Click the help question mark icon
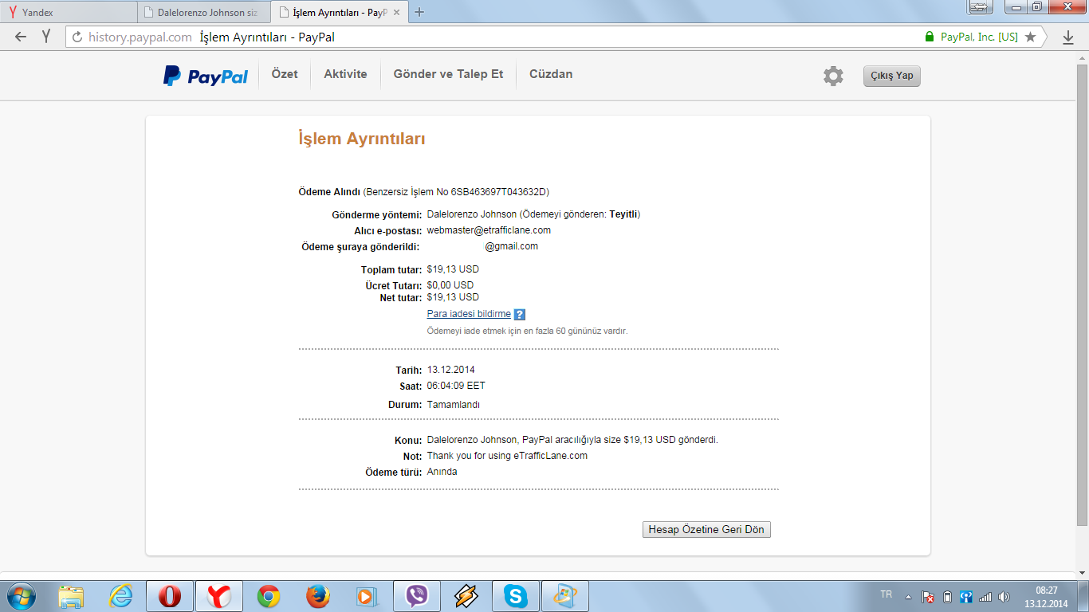The width and height of the screenshot is (1089, 612). tap(520, 315)
